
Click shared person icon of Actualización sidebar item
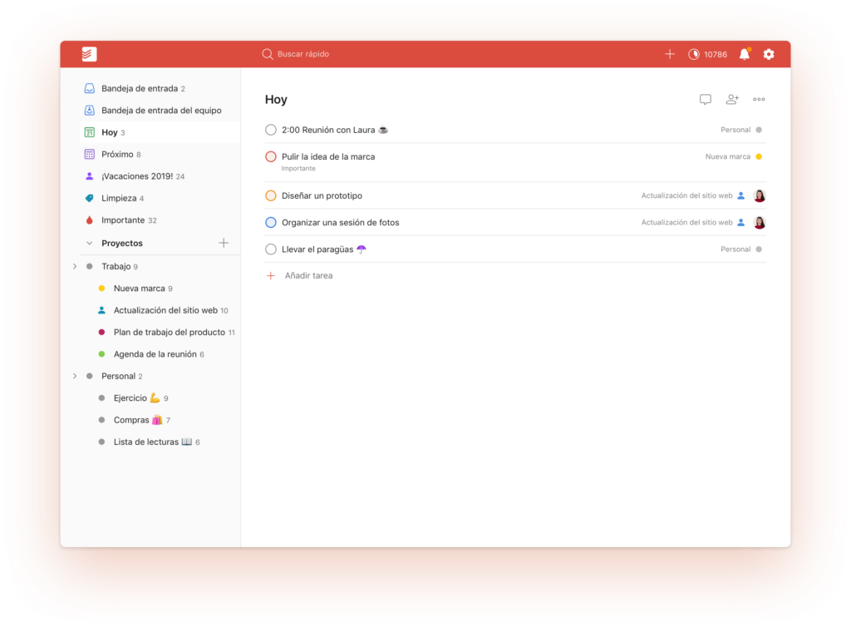click(x=101, y=310)
